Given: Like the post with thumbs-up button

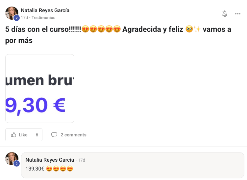Looking at the screenshot, I should [x=19, y=135].
